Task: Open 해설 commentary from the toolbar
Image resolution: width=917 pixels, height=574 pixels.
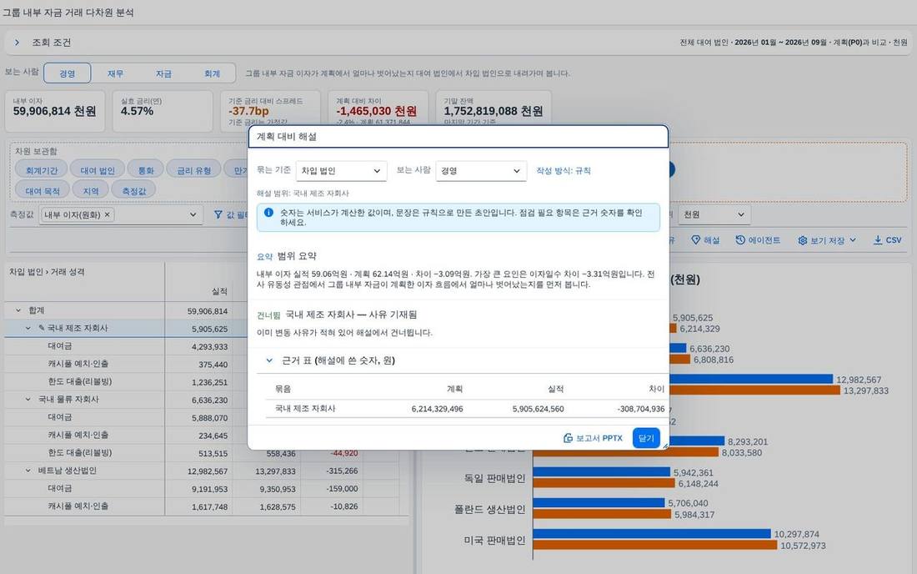Action: tap(705, 240)
